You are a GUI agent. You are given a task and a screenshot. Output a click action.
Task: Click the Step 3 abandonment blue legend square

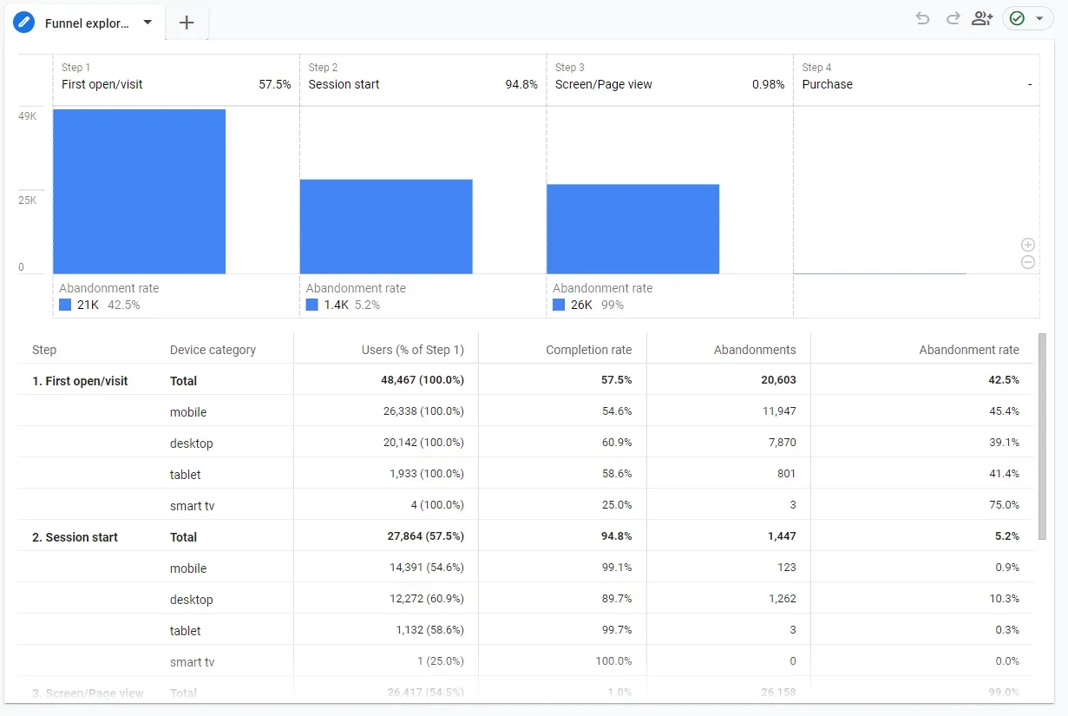pyautogui.click(x=559, y=305)
